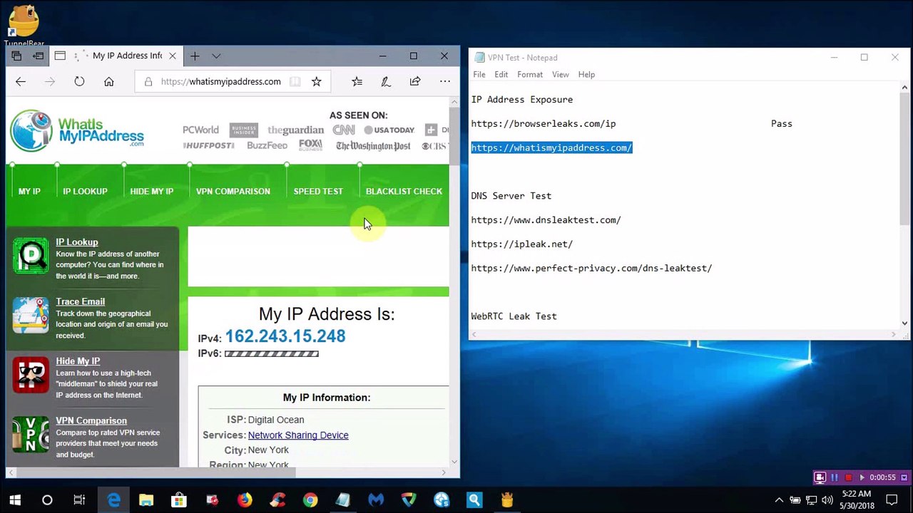Open the VPN COMPARISON navigation item
The image size is (913, 513).
(x=233, y=191)
